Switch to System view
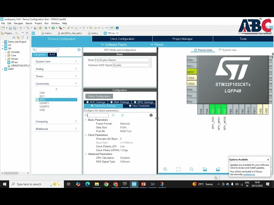Viewport: 274px width, 205px height. [x=227, y=50]
